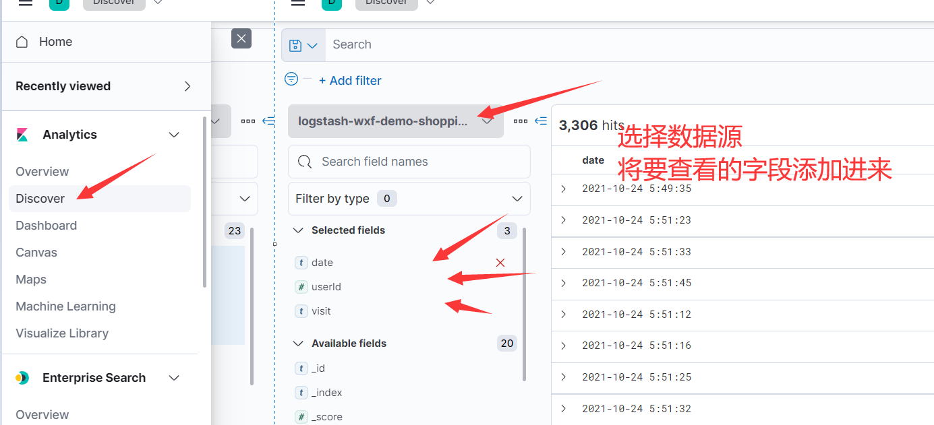Viewport: 934px width, 425px height.
Task: Open Machine Learning from navigation
Action: click(66, 306)
